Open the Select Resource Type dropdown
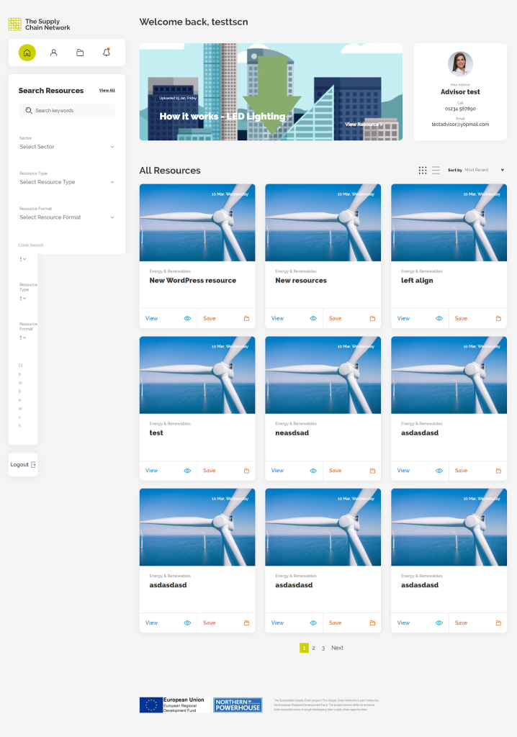Screen dimensions: 517x737 click(67, 182)
